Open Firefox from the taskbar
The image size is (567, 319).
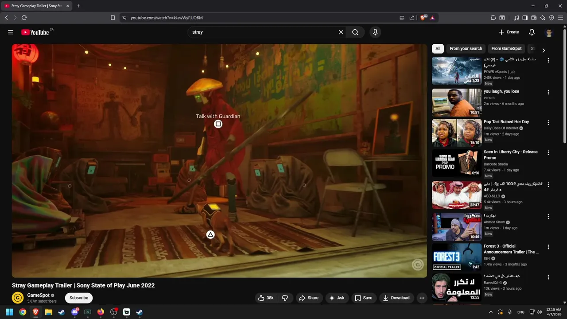(x=101, y=312)
